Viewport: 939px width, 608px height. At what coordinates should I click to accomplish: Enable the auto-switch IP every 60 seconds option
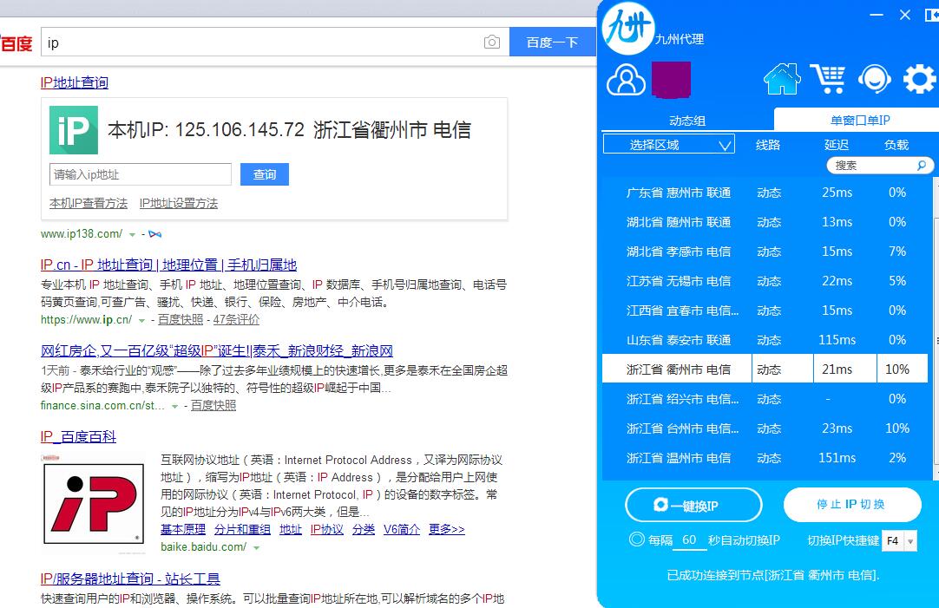point(637,539)
